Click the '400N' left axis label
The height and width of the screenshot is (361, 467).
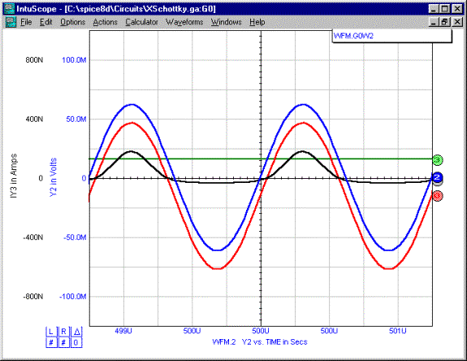pos(34,120)
